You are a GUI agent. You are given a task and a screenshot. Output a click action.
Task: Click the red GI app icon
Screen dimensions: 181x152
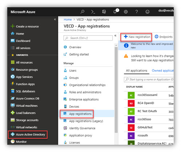(x=131, y=128)
